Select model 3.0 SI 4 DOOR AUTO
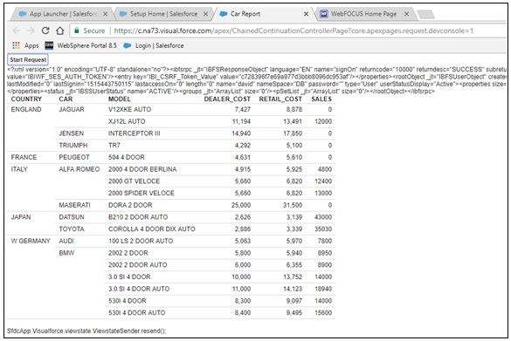Image resolution: width=511 pixels, height=341 pixels. pos(139,289)
